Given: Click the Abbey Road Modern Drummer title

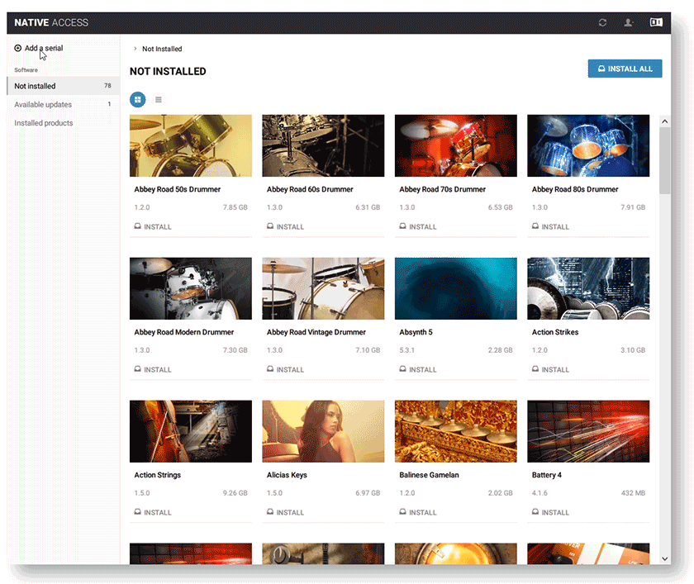Looking at the screenshot, I should pyautogui.click(x=183, y=332).
